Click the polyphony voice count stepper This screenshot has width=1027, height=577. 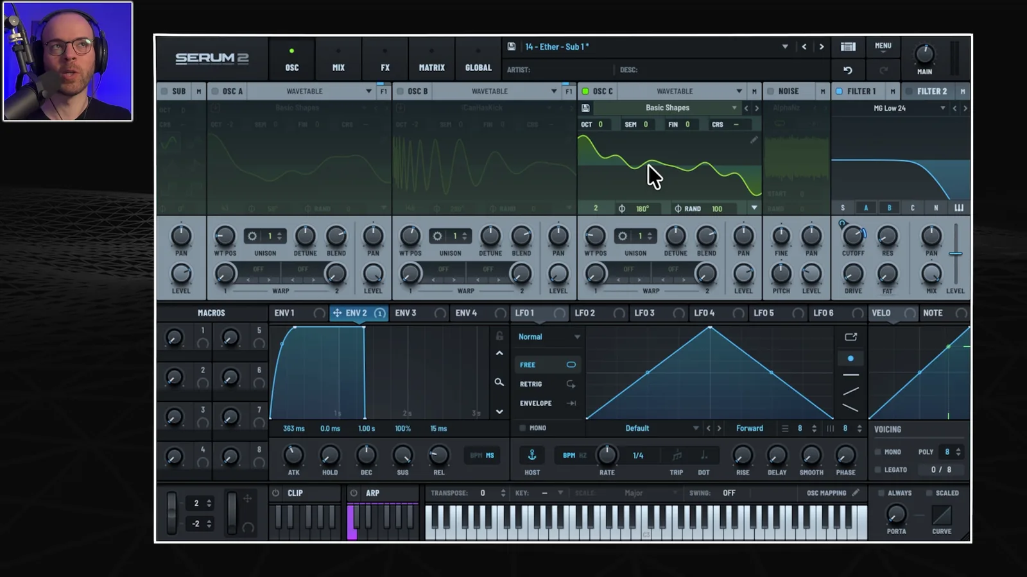click(x=958, y=452)
